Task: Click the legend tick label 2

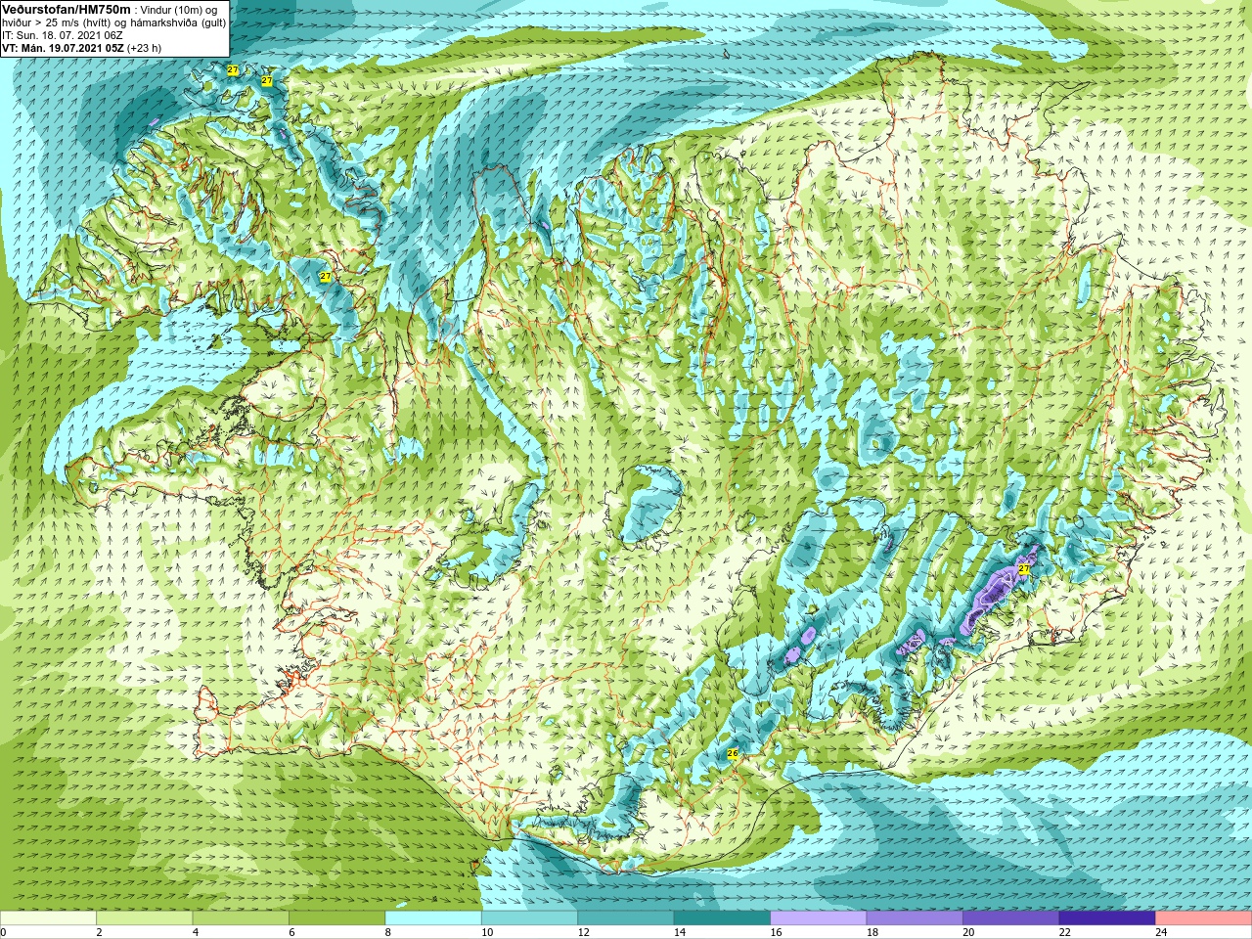Action: [x=99, y=932]
